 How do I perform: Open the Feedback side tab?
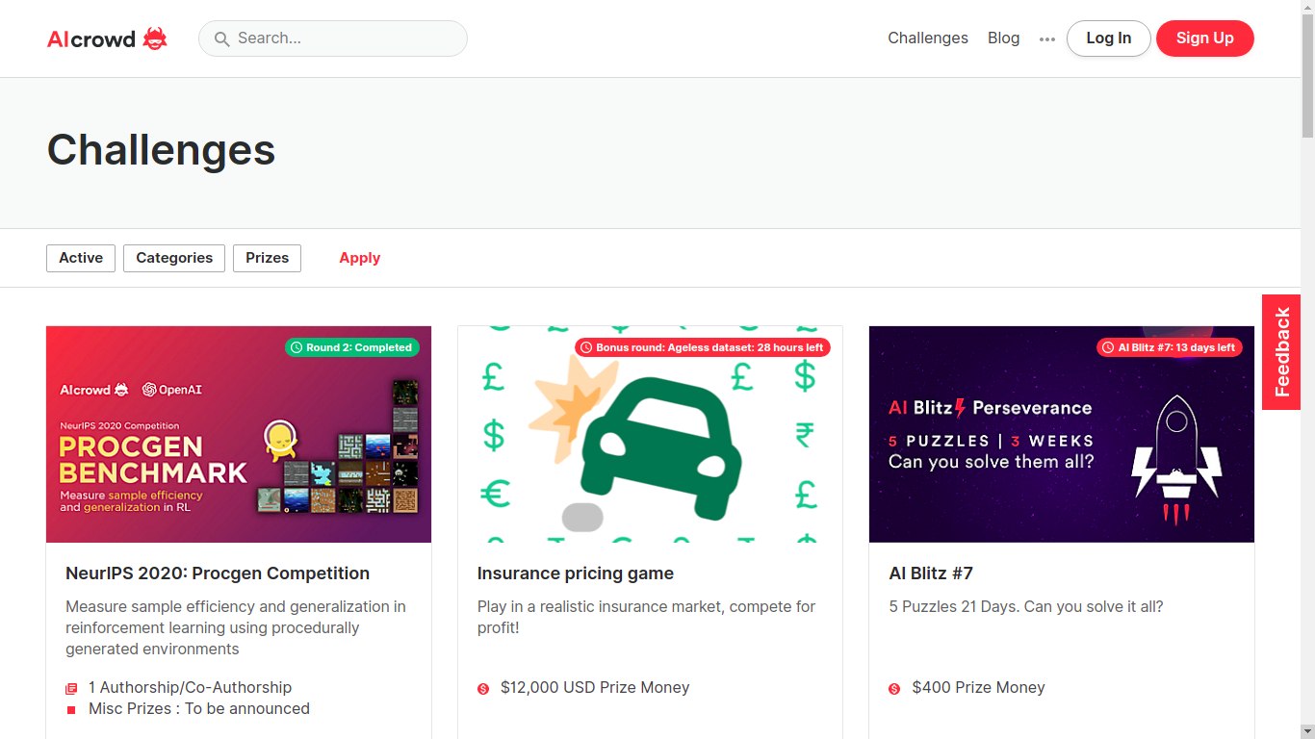coord(1281,352)
